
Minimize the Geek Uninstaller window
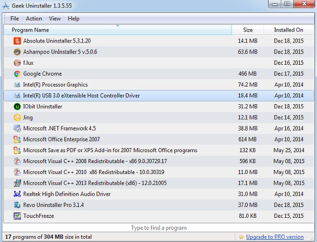pyautogui.click(x=275, y=3)
